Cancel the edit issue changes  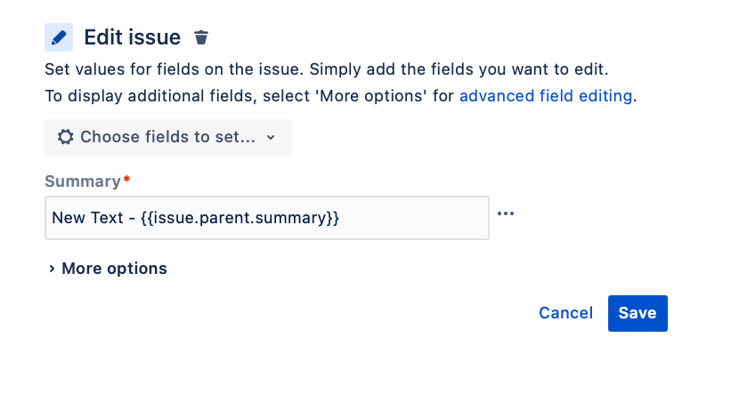[565, 313]
